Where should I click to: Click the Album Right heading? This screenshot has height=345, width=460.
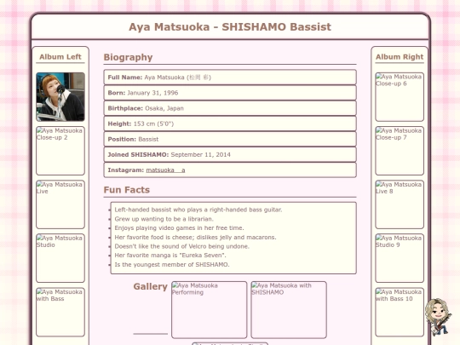click(400, 57)
